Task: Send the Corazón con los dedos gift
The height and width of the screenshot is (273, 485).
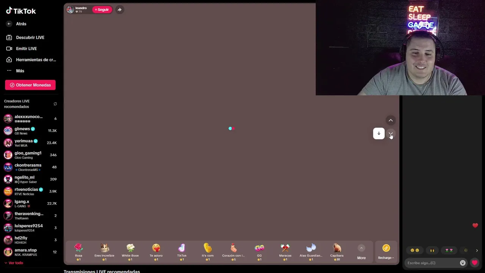Action: (233, 252)
